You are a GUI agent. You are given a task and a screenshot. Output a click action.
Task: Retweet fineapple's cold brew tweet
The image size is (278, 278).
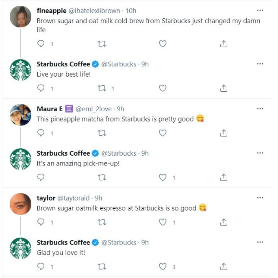tap(102, 44)
